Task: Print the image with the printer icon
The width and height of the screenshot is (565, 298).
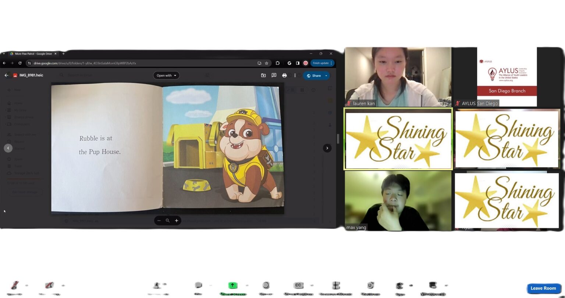Action: [284, 75]
